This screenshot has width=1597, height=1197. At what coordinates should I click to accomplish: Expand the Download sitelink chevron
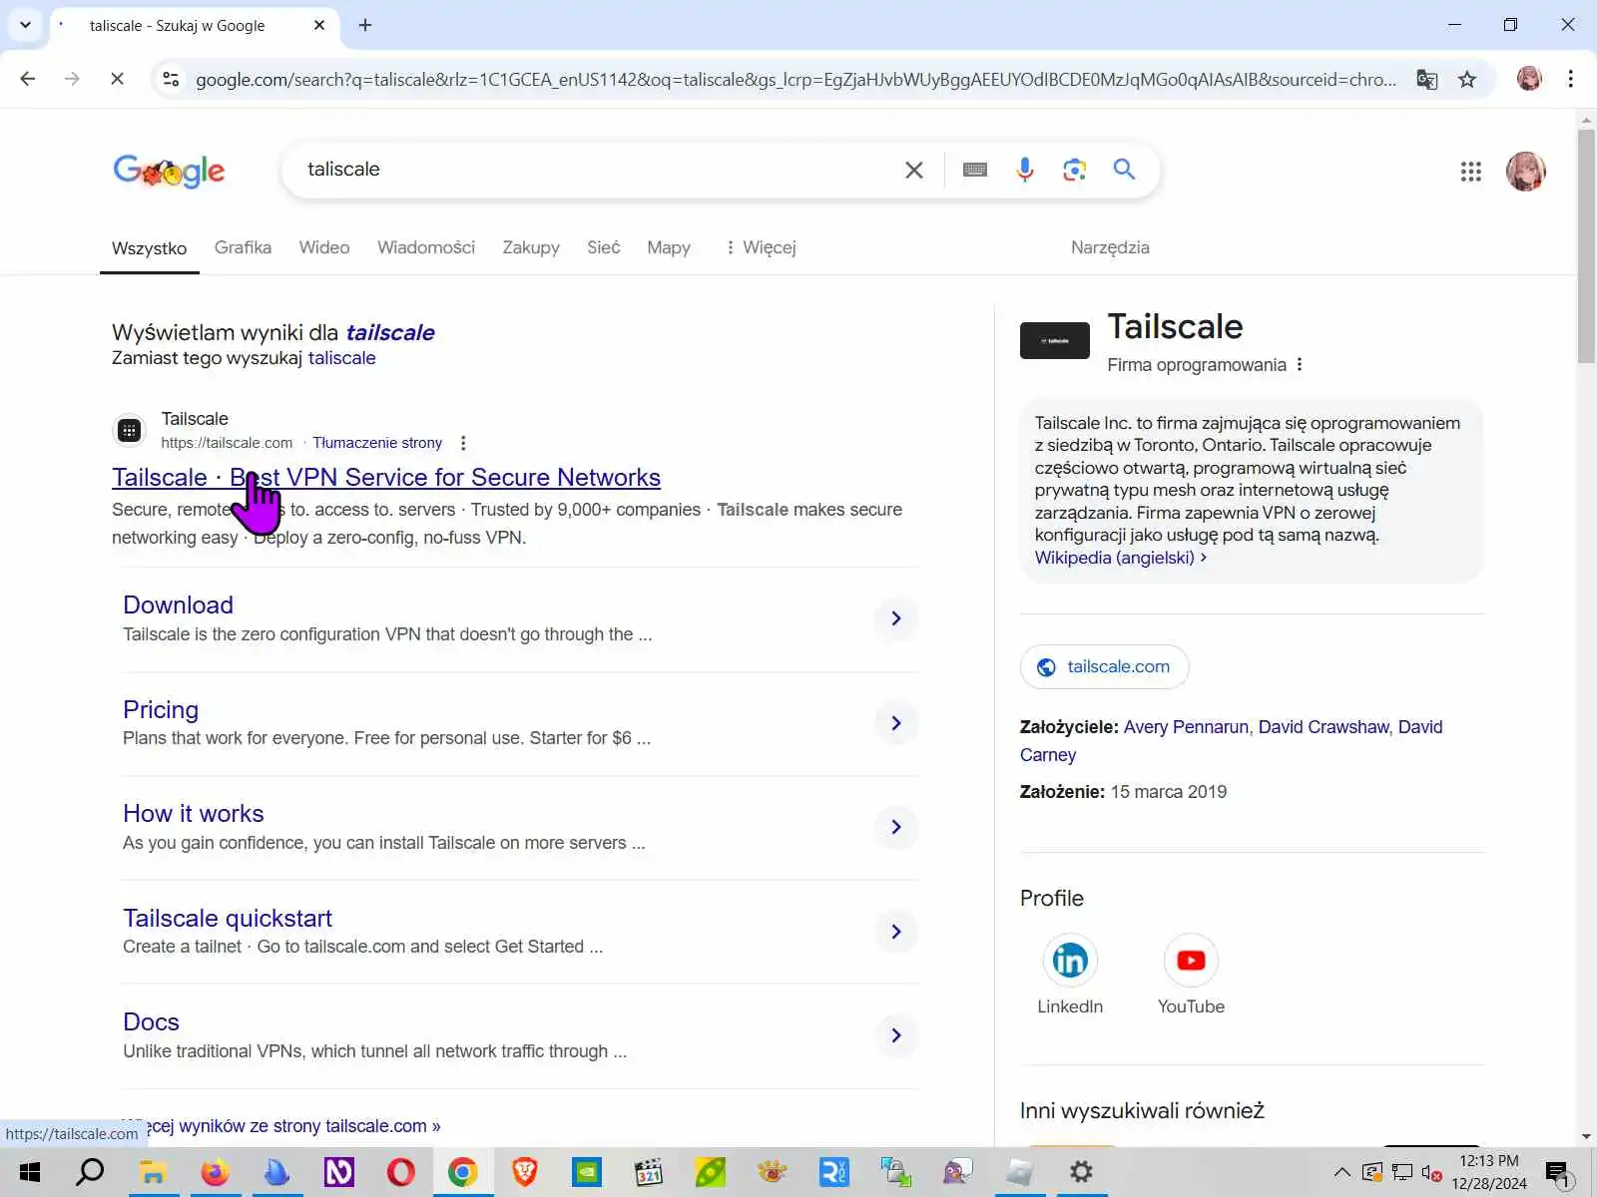point(896,618)
